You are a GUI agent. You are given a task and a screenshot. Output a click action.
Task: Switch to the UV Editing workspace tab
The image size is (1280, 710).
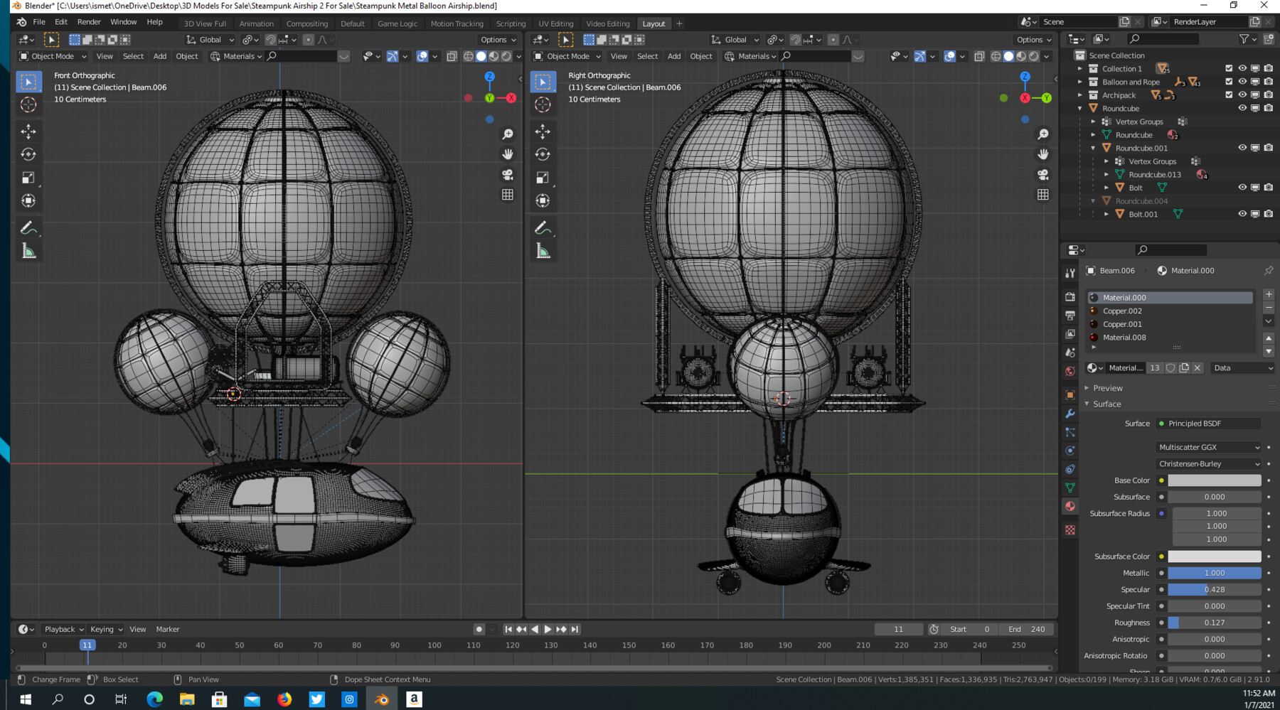point(555,23)
